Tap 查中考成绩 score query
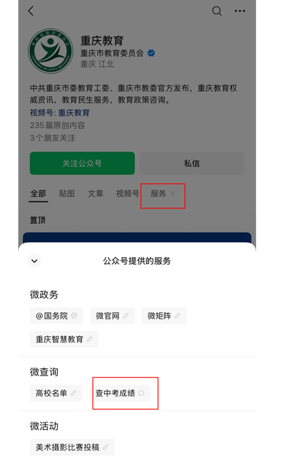 [x=120, y=393]
